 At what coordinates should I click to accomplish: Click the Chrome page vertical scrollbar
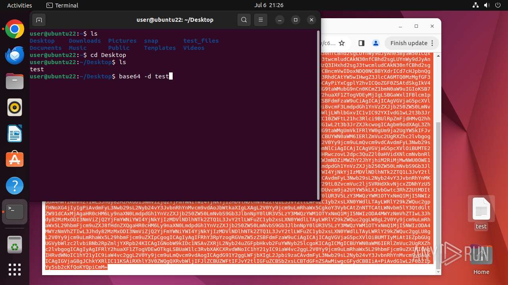pos(438,196)
